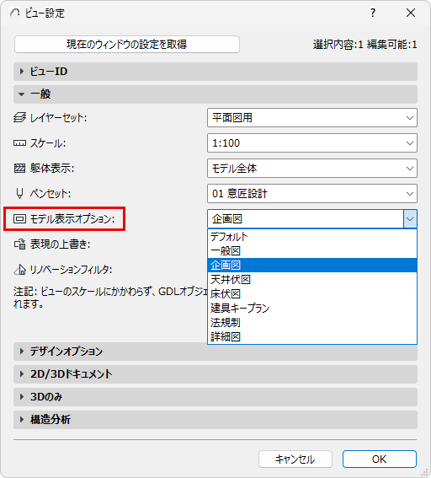Screen dimensions: 431x478
Task: Confirm with the OK button
Action: tap(380, 459)
